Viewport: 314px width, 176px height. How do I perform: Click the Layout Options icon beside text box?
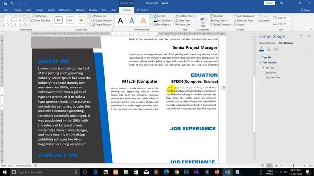[x=224, y=88]
